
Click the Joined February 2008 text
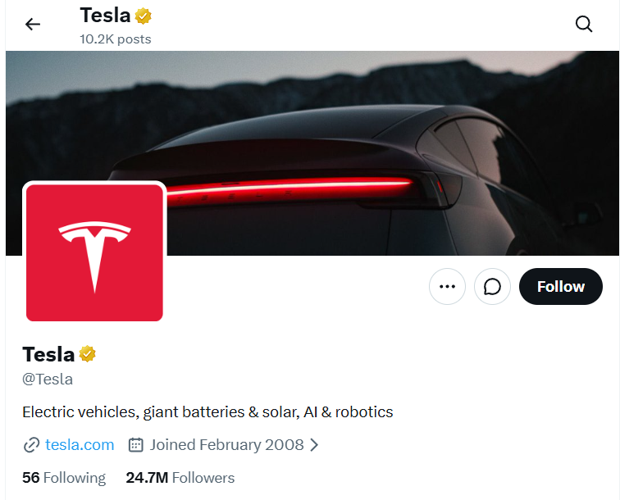[226, 445]
